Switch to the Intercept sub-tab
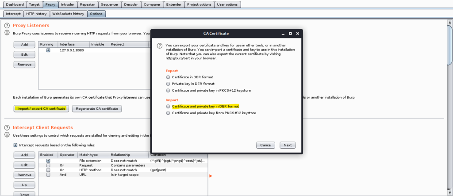 coord(13,14)
